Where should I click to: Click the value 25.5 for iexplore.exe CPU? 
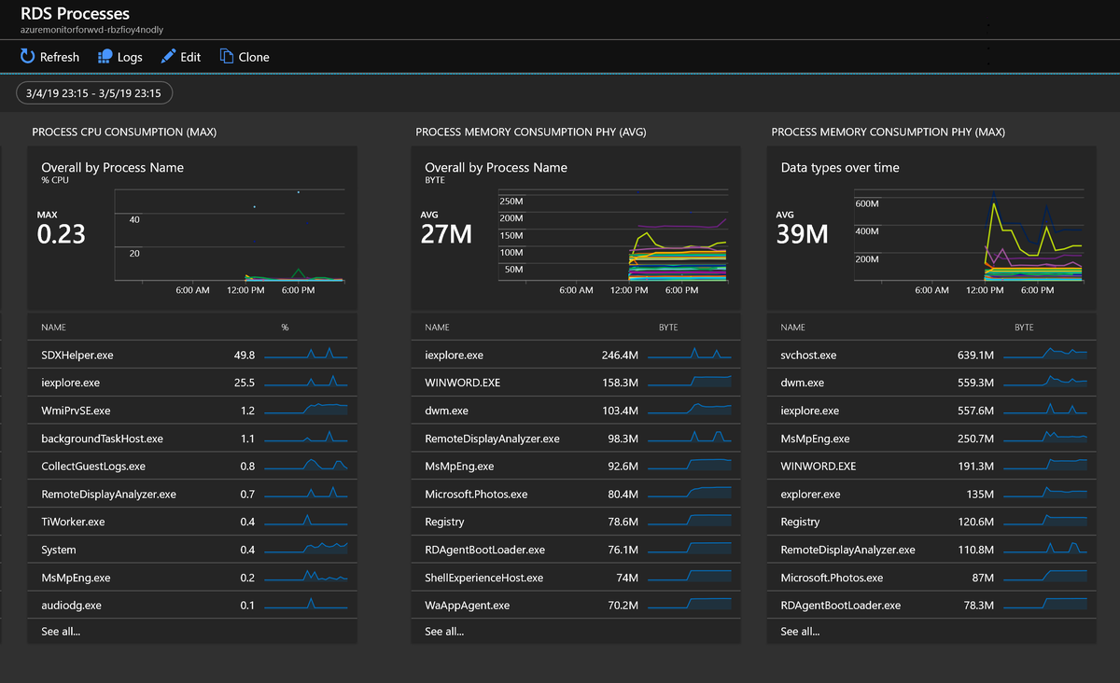[x=245, y=383]
